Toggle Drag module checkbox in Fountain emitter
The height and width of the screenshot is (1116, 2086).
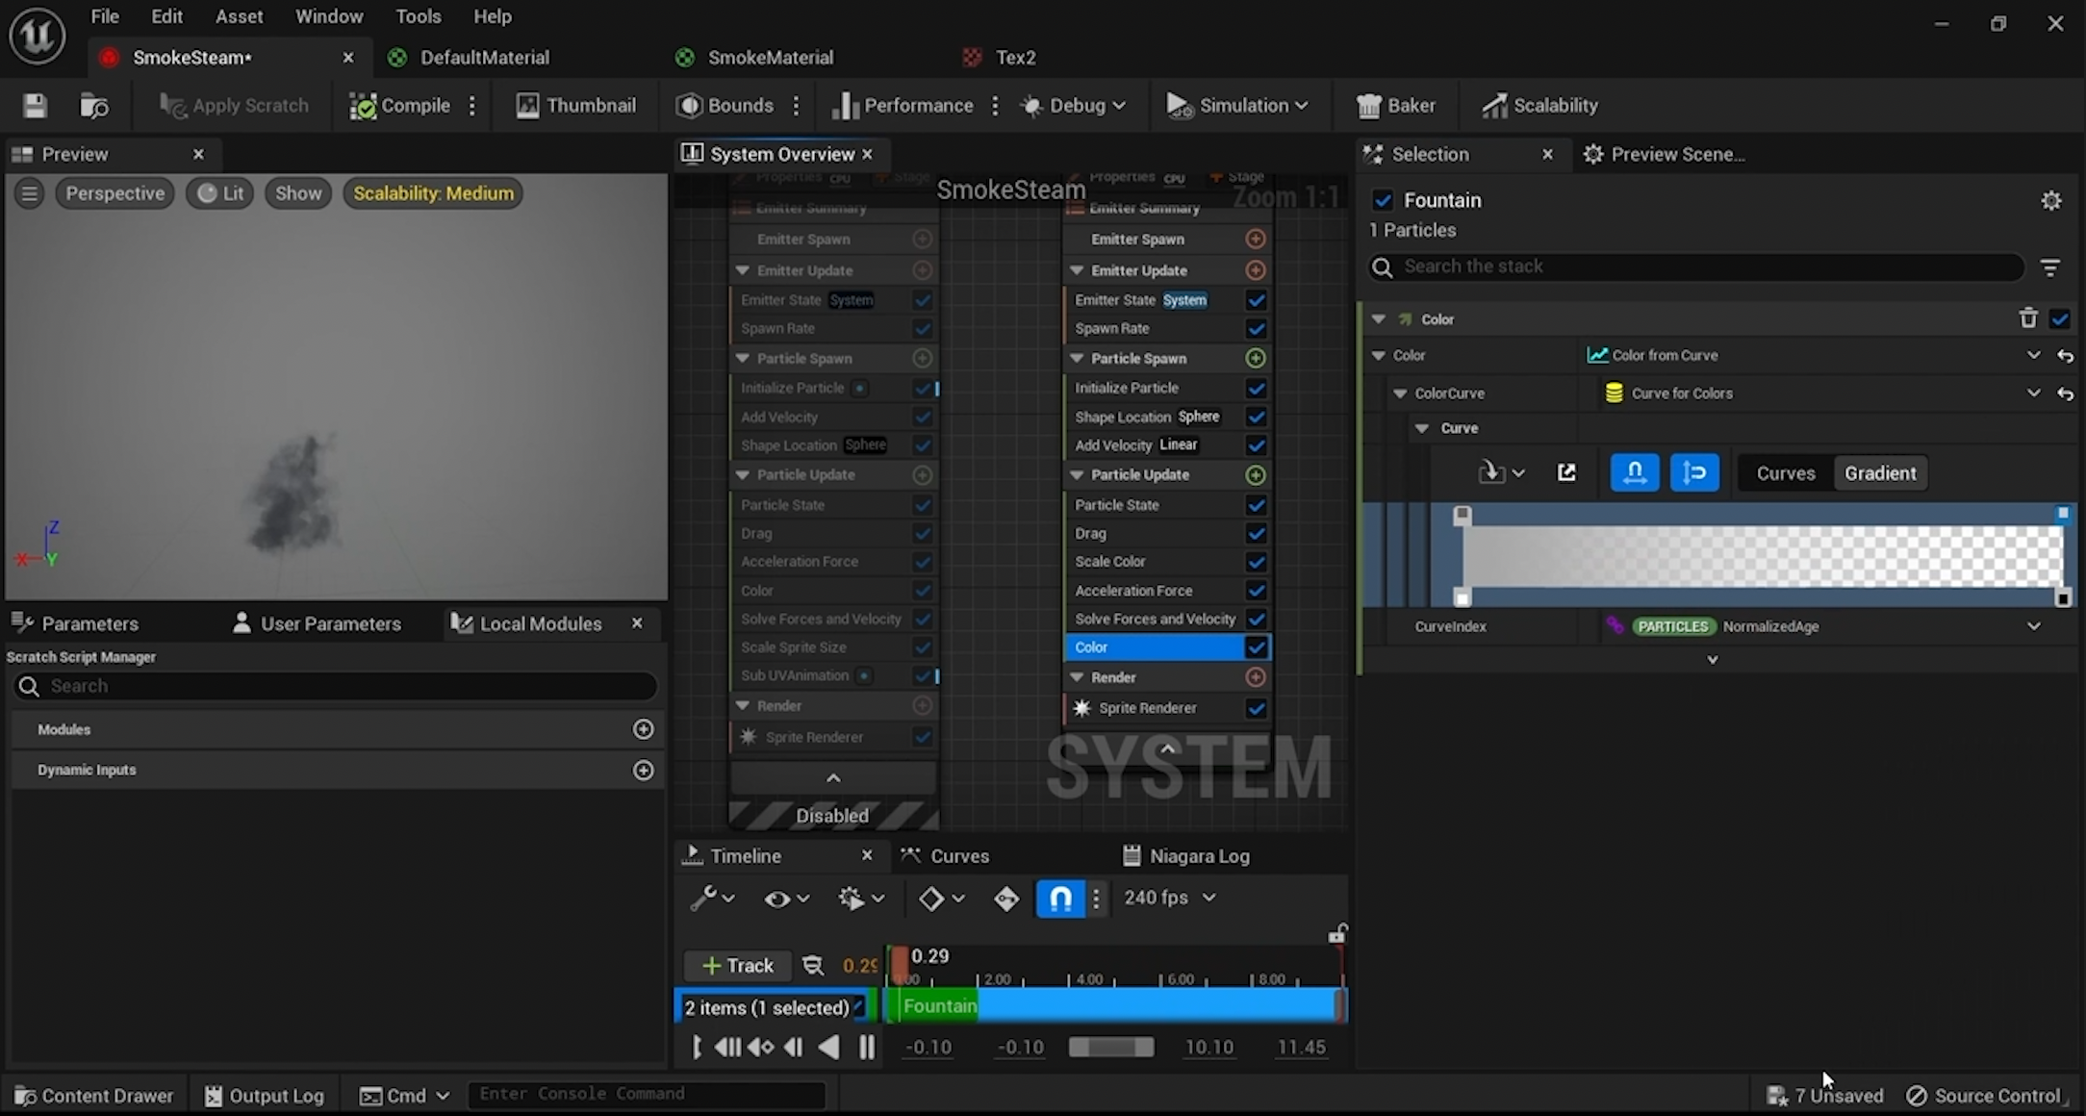[1256, 533]
